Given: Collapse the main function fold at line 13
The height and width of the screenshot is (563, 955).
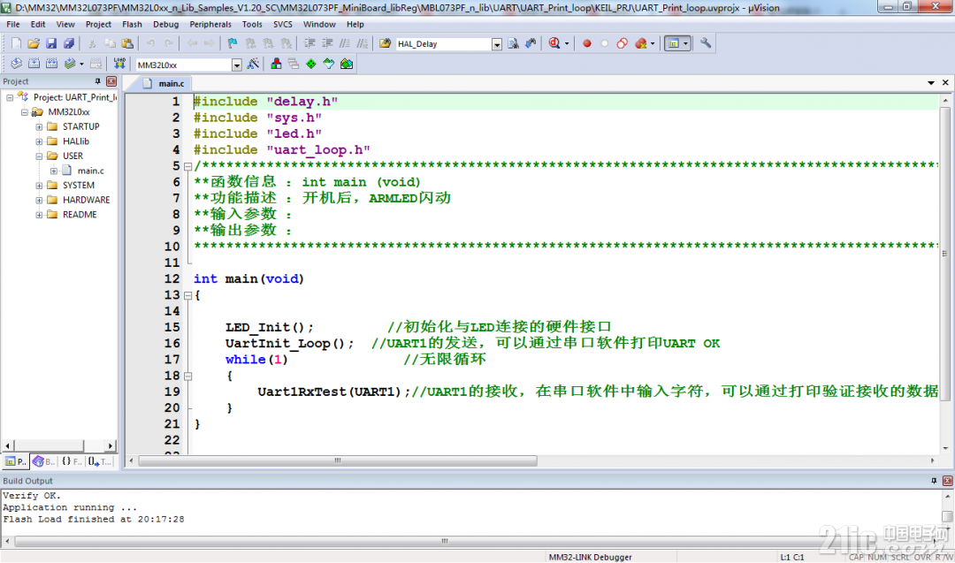Looking at the screenshot, I should [188, 295].
